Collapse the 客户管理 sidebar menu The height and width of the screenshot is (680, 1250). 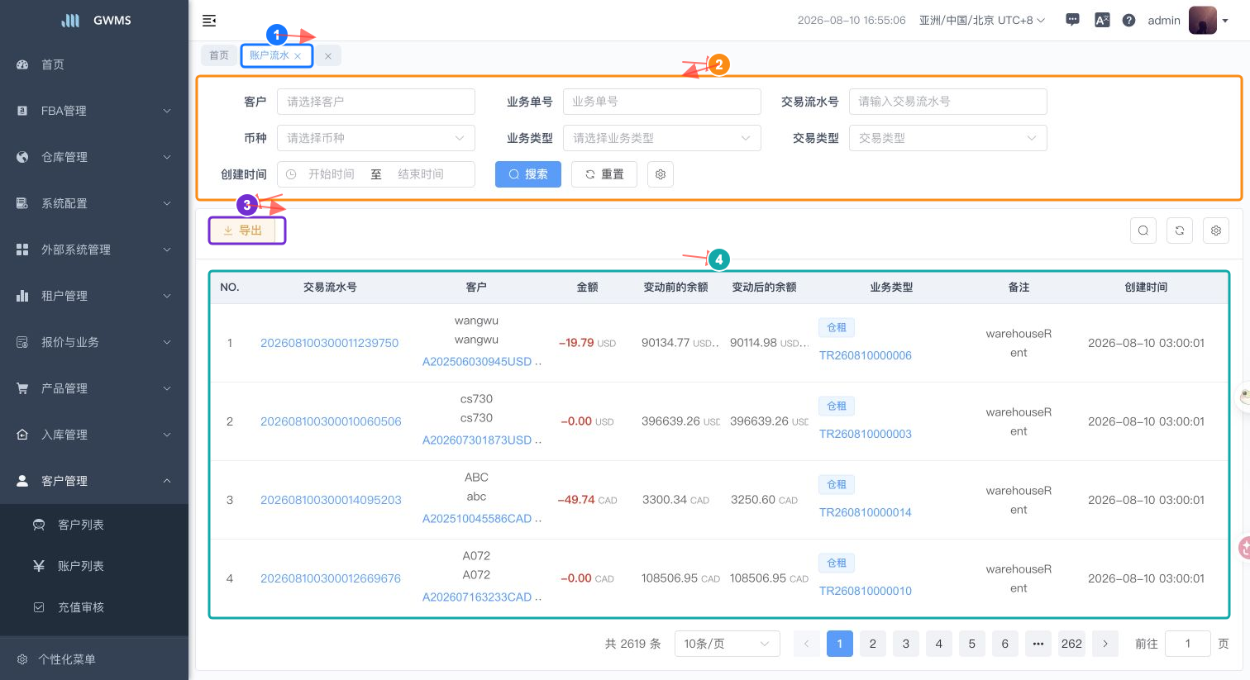pyautogui.click(x=94, y=481)
